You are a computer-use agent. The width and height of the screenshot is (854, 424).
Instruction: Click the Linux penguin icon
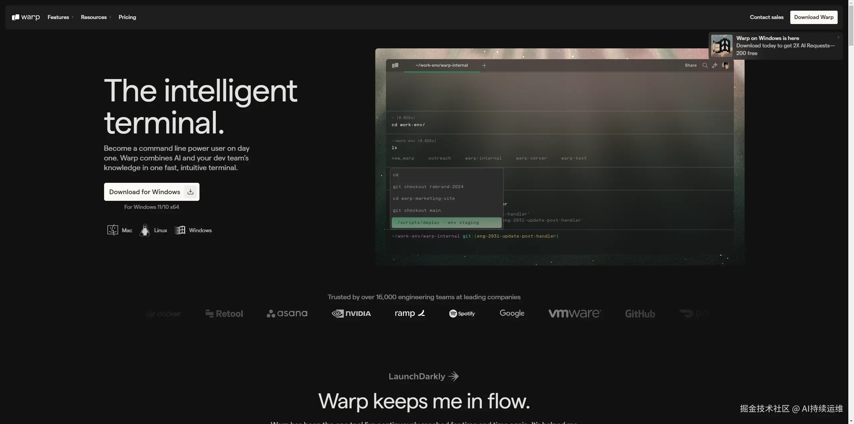pyautogui.click(x=144, y=230)
